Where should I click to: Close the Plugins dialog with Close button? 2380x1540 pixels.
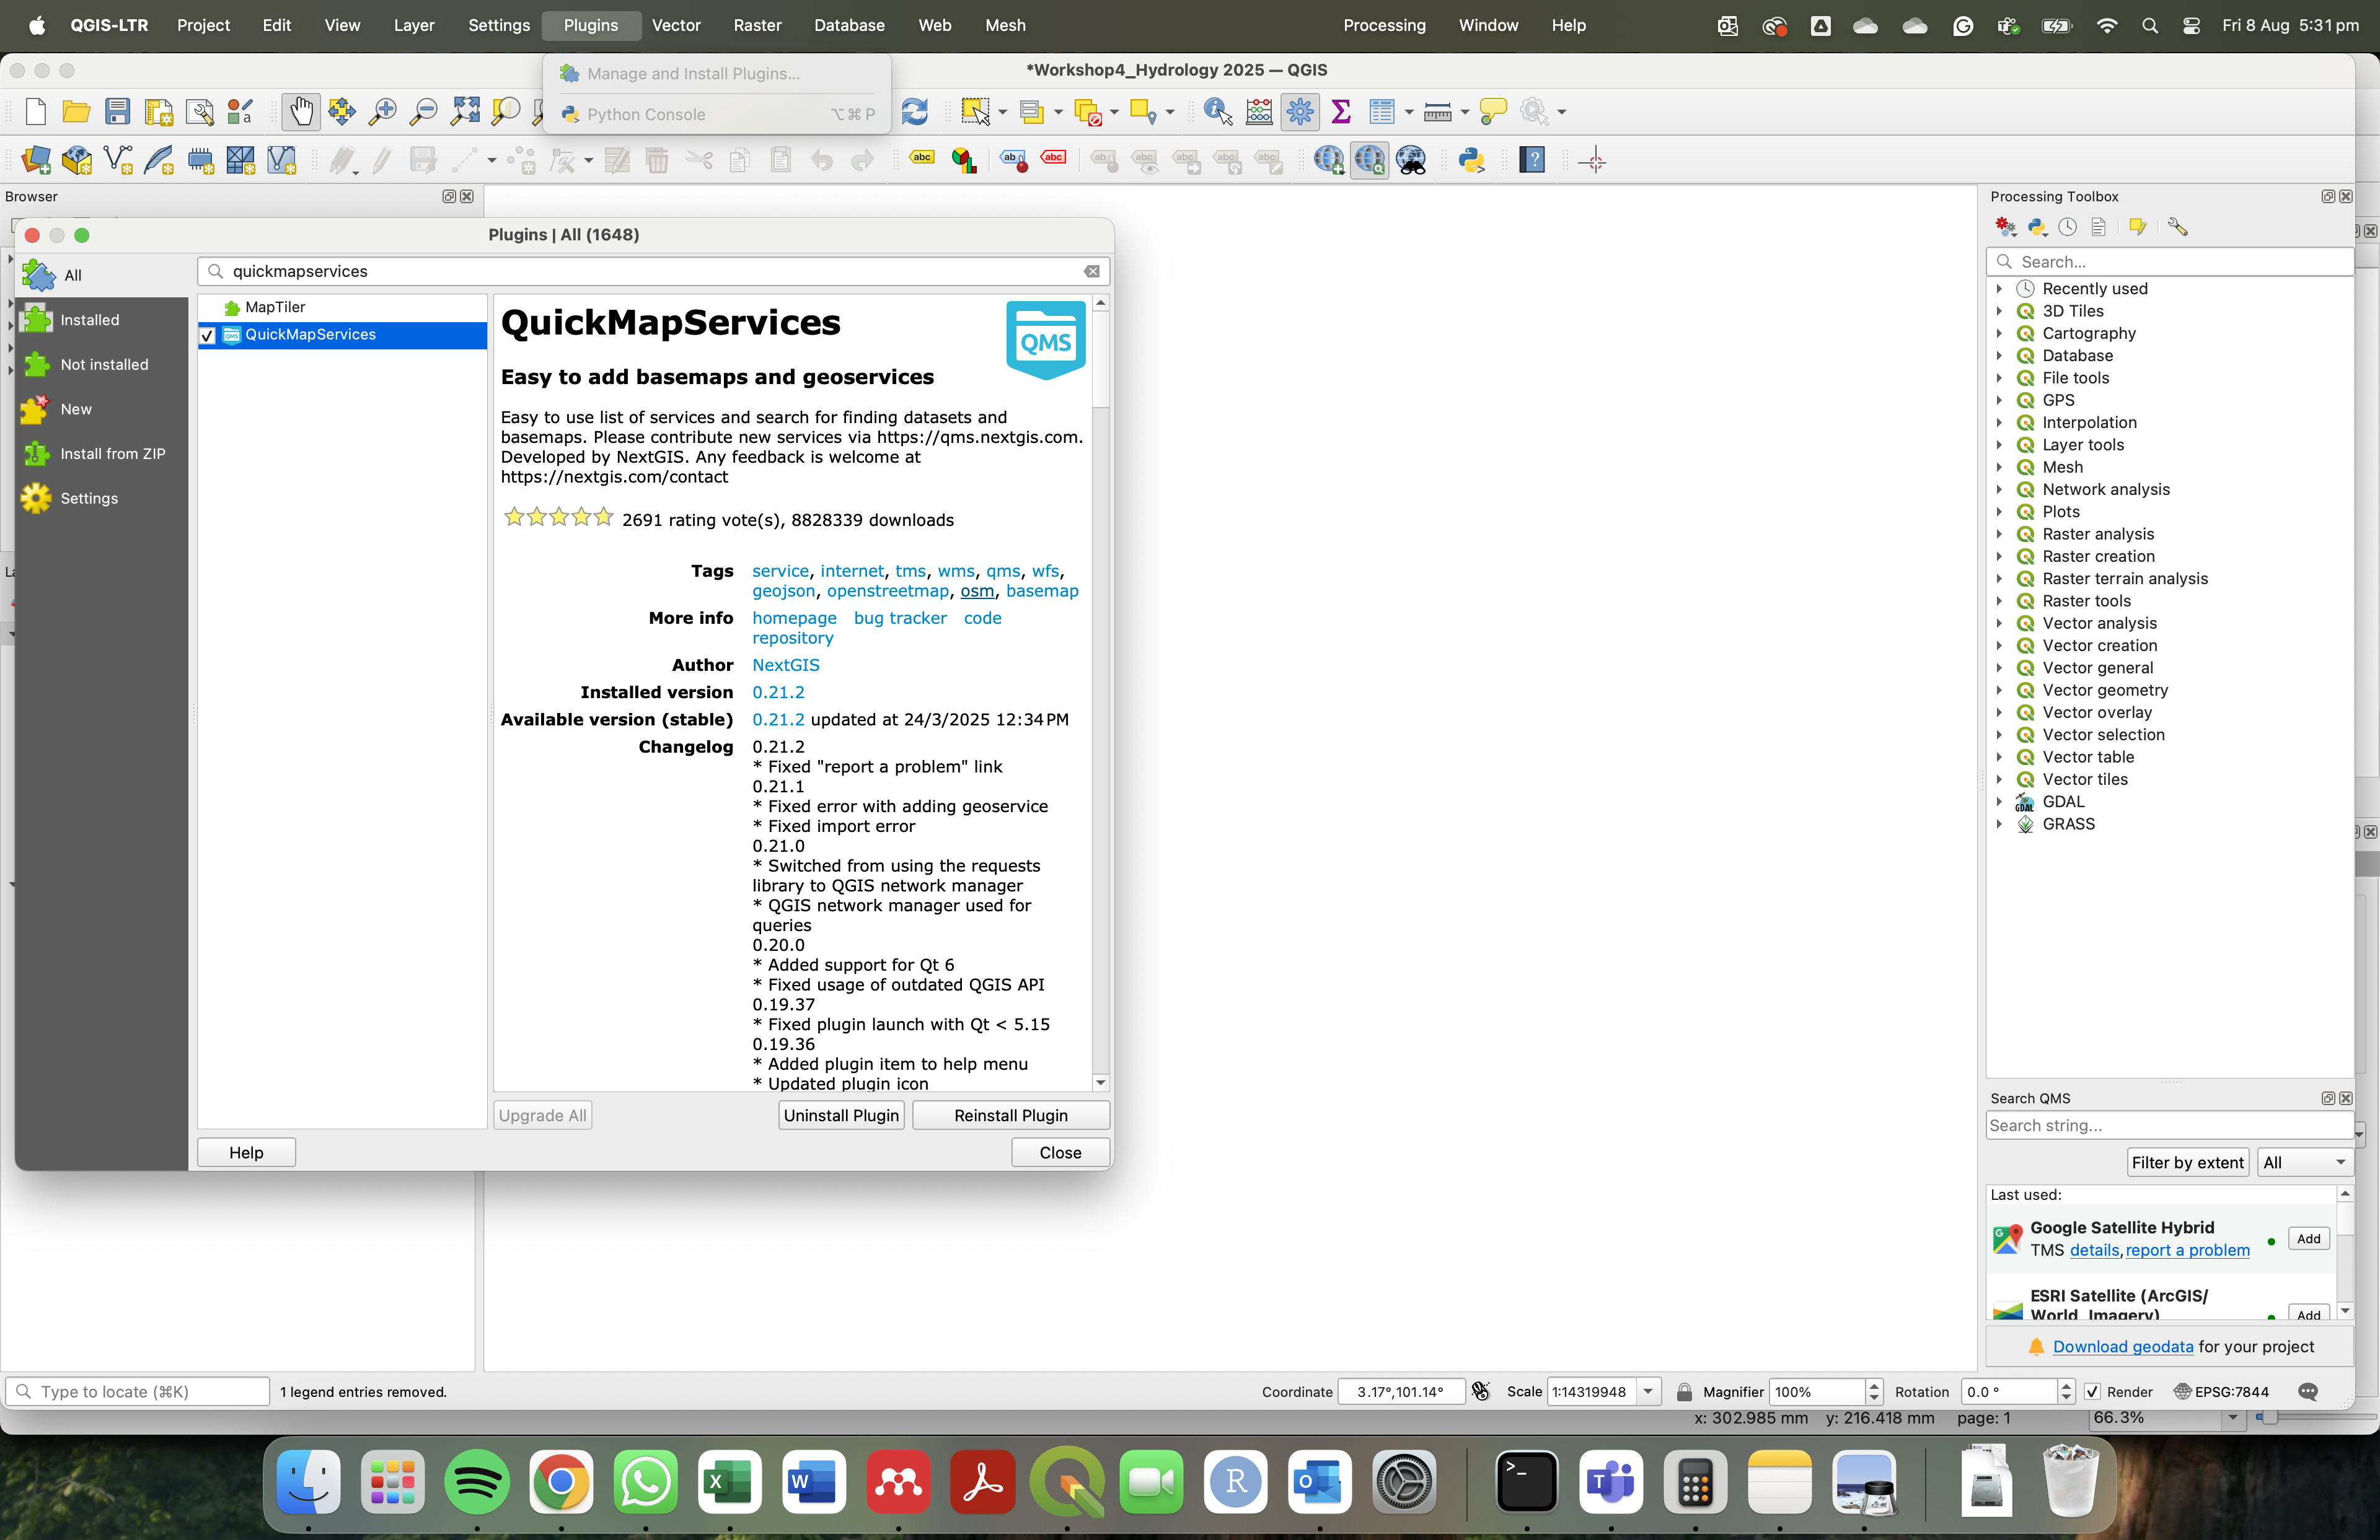1060,1152
